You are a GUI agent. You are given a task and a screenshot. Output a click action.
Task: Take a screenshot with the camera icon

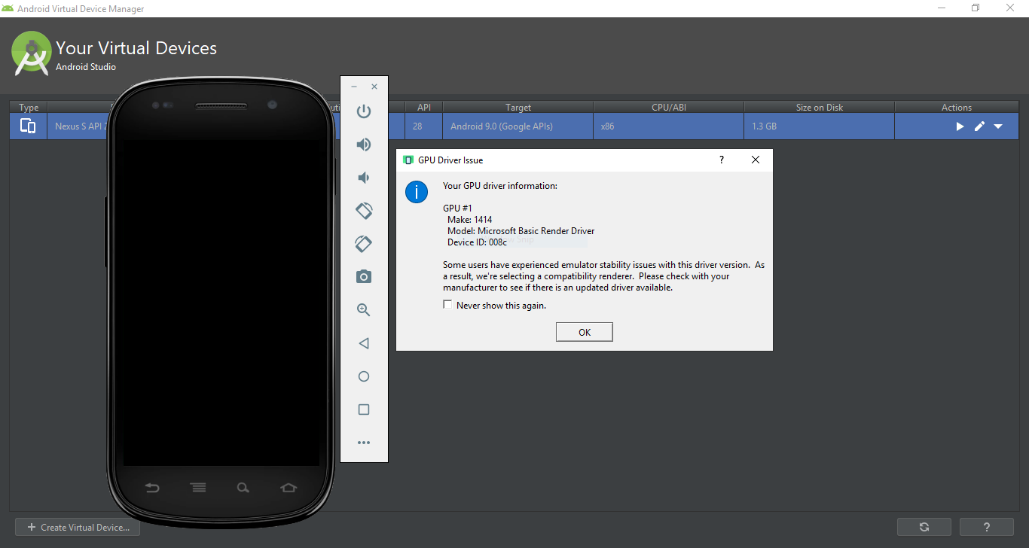364,277
